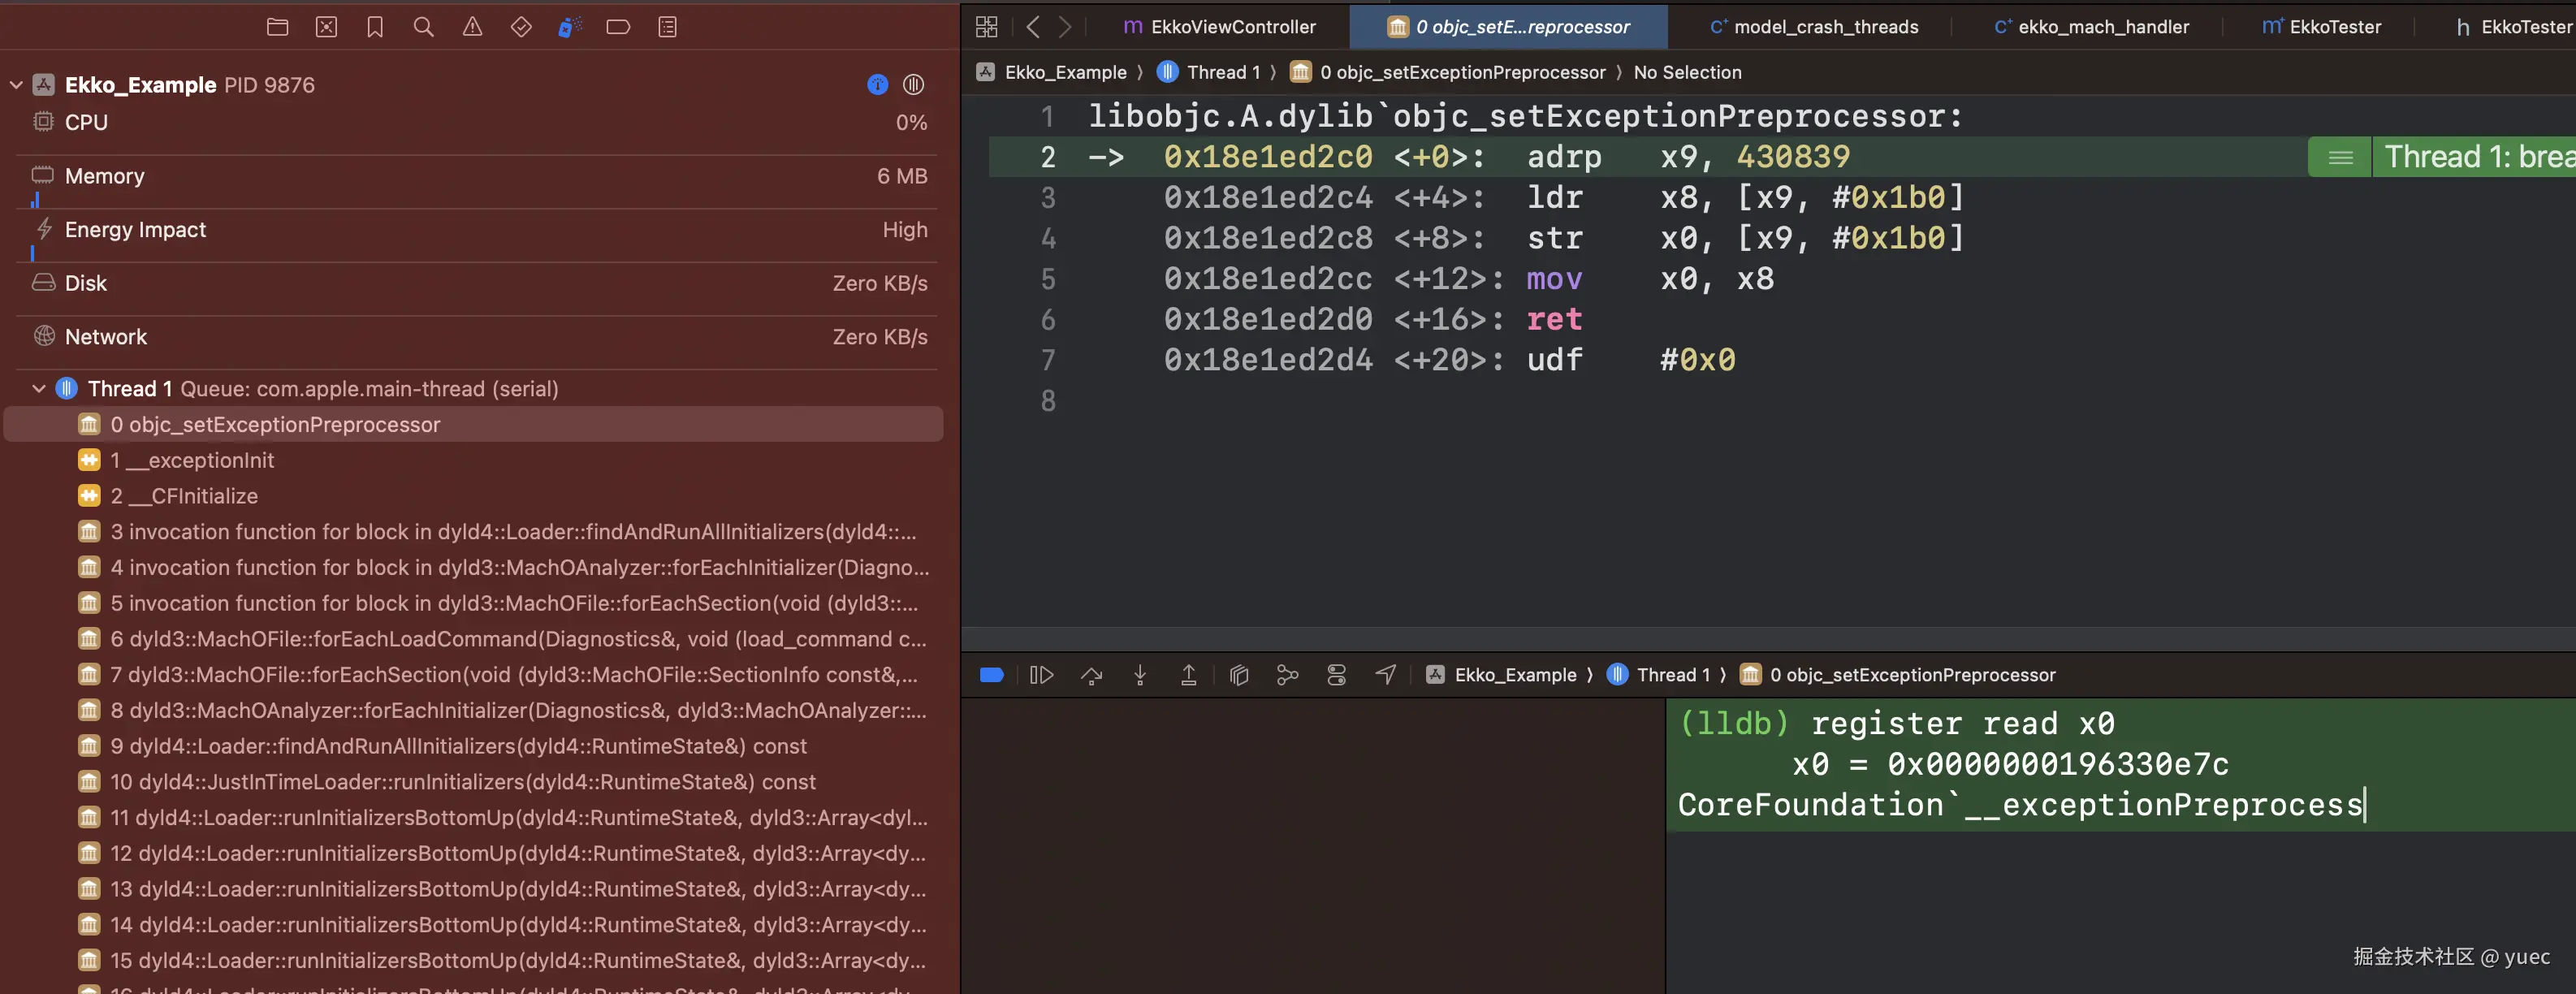
Task: Switch to EkkoViewController tab
Action: pos(1219,27)
